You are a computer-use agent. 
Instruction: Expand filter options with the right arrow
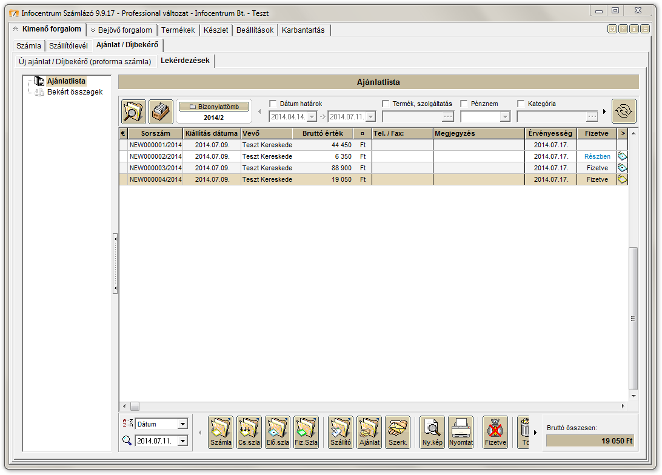pyautogui.click(x=604, y=112)
